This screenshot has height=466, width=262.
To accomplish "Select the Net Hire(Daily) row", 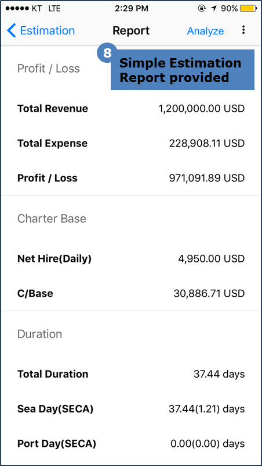I will [x=131, y=259].
